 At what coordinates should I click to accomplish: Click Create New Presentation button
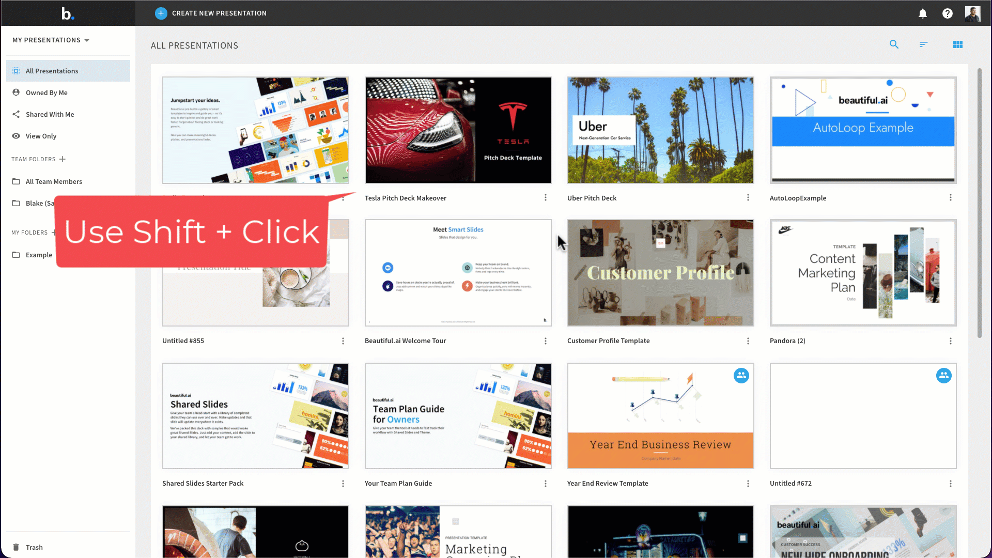(x=211, y=13)
